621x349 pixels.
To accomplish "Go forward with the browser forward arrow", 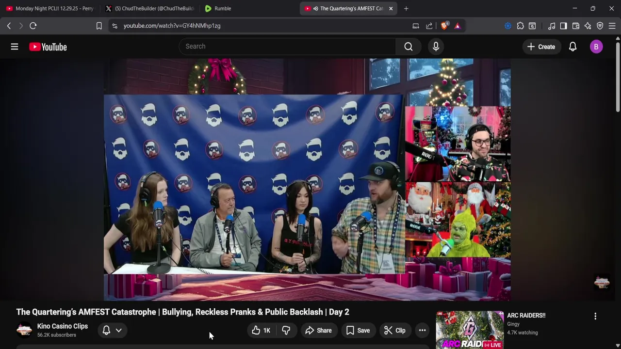I will [x=21, y=26].
